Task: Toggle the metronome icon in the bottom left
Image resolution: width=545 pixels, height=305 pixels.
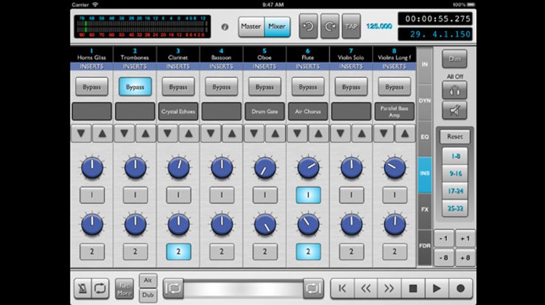Action: [x=83, y=288]
